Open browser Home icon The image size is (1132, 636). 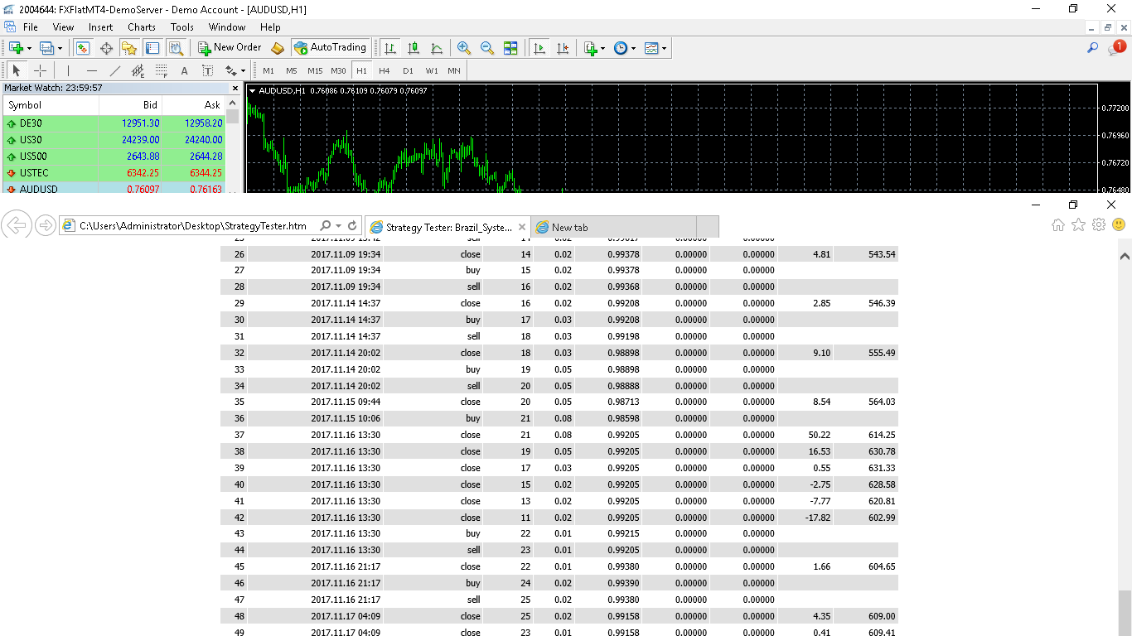1058,224
